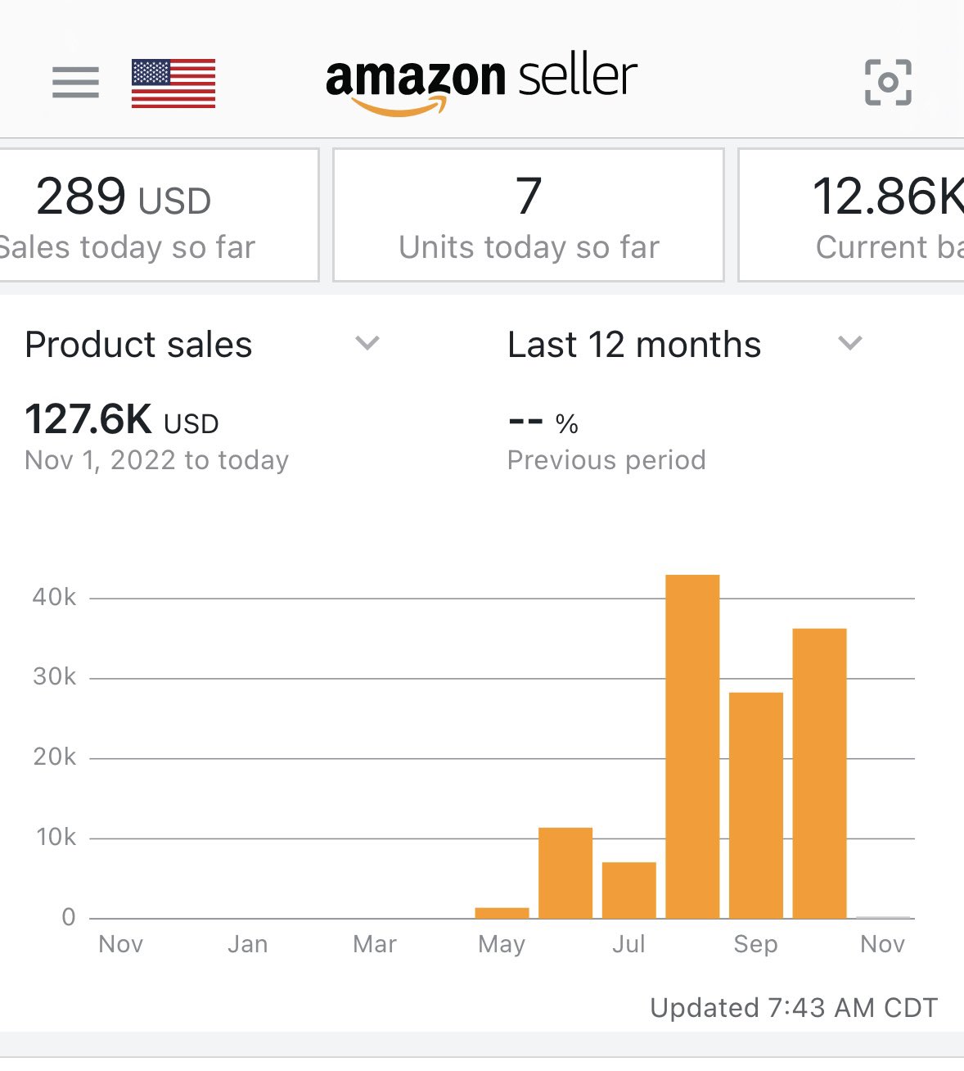This screenshot has width=964, height=1071.
Task: Tap the October sales bar
Action: click(819, 773)
